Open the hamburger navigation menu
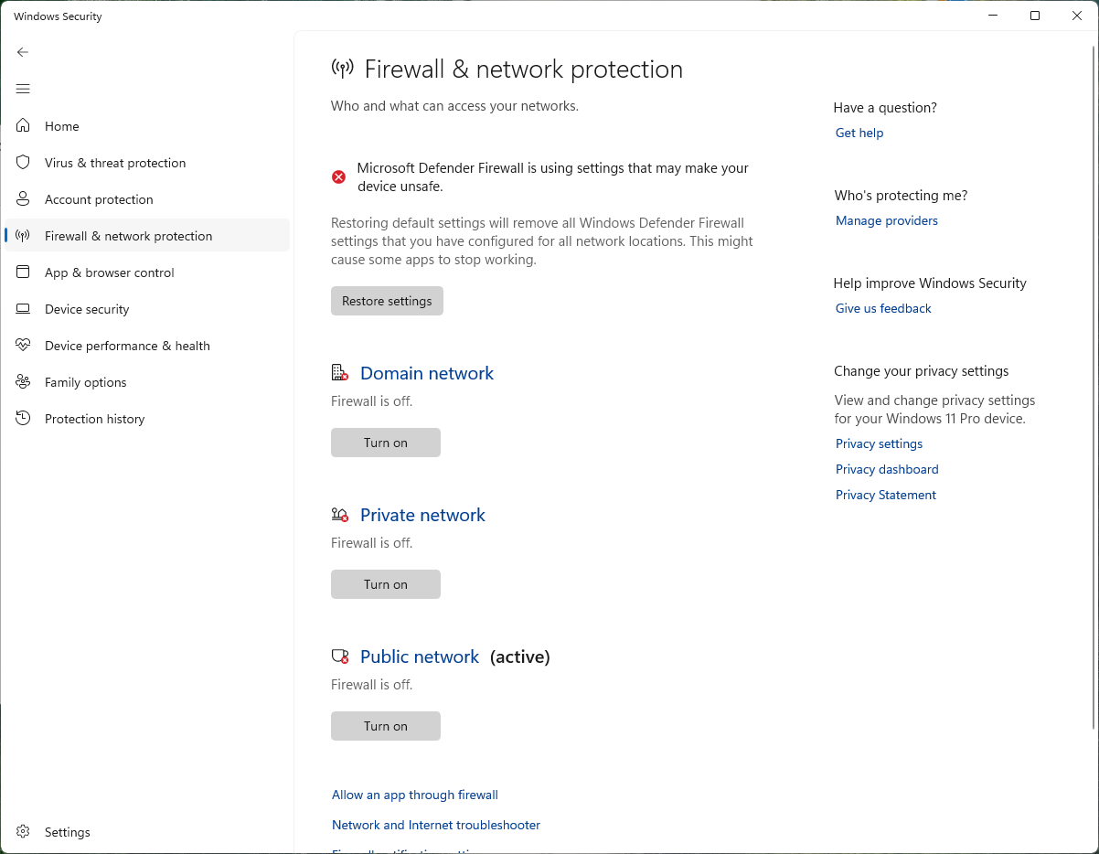Image resolution: width=1099 pixels, height=854 pixels. [23, 89]
